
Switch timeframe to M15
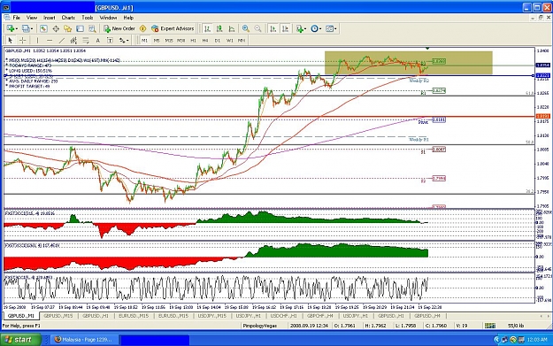(169, 41)
